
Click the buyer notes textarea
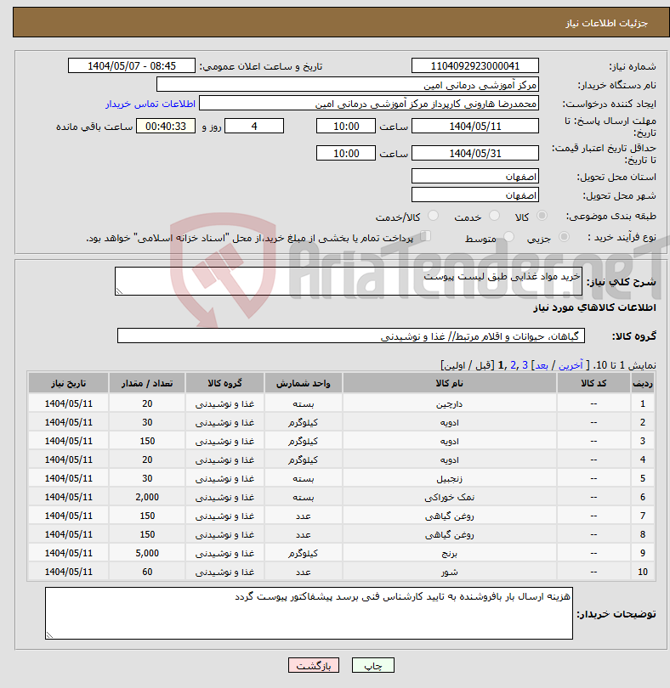(309, 613)
